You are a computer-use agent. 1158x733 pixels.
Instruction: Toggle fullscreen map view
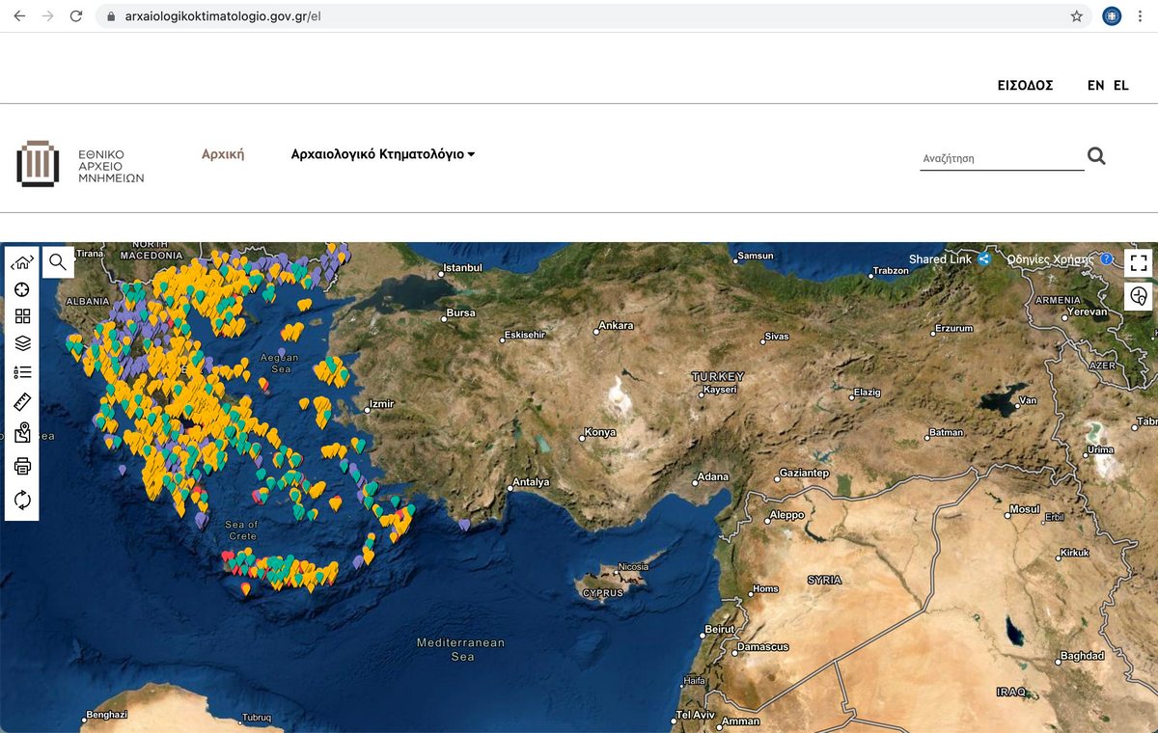point(1139,262)
